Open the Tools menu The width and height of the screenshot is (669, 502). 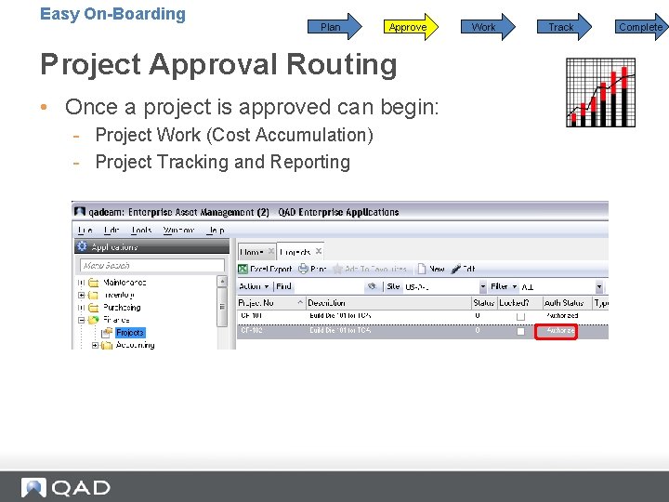pos(141,231)
